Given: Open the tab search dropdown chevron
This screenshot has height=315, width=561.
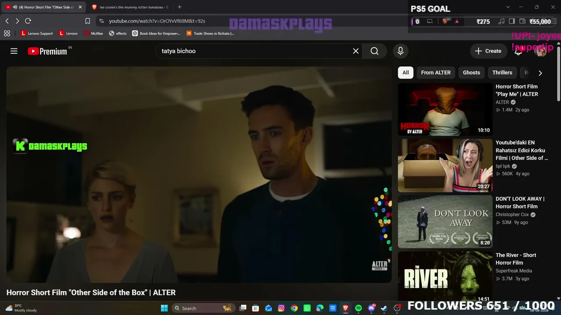Looking at the screenshot, I should point(508,7).
